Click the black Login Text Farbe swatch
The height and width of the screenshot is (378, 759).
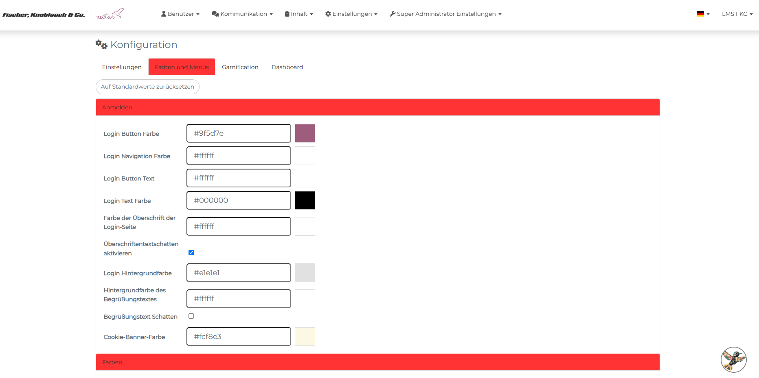tap(305, 200)
